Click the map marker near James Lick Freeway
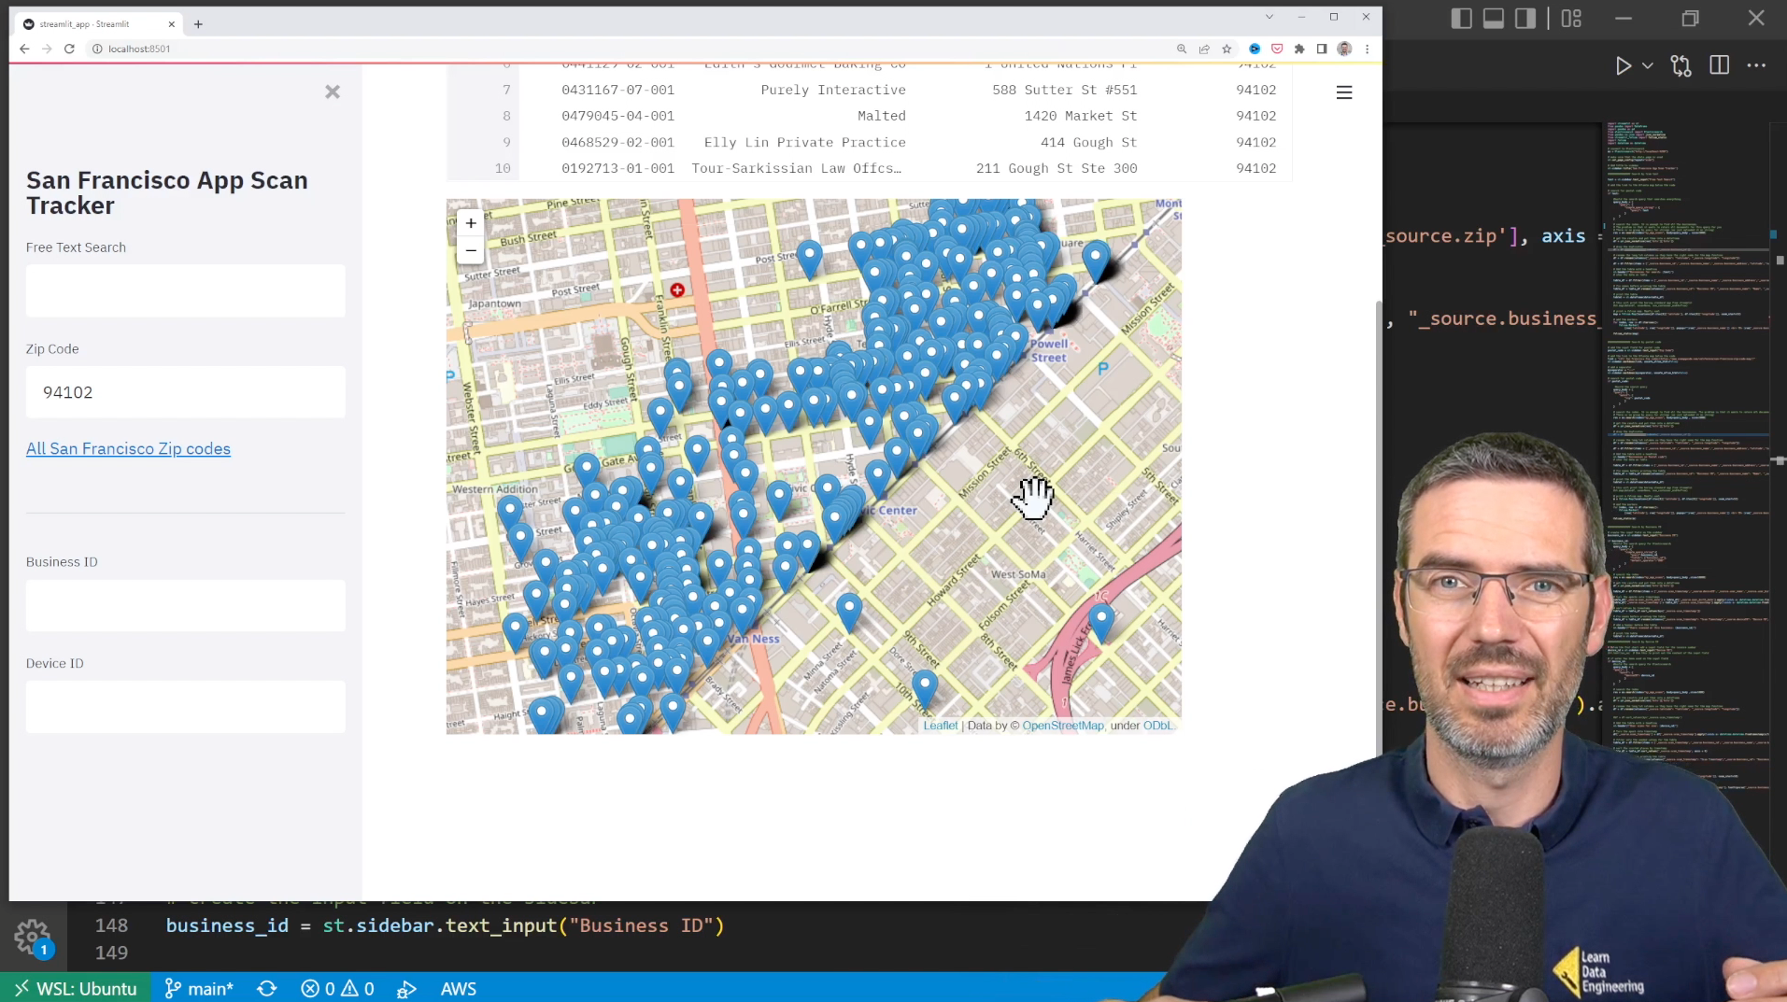Screen dimensions: 1787x1002 pos(1101,621)
